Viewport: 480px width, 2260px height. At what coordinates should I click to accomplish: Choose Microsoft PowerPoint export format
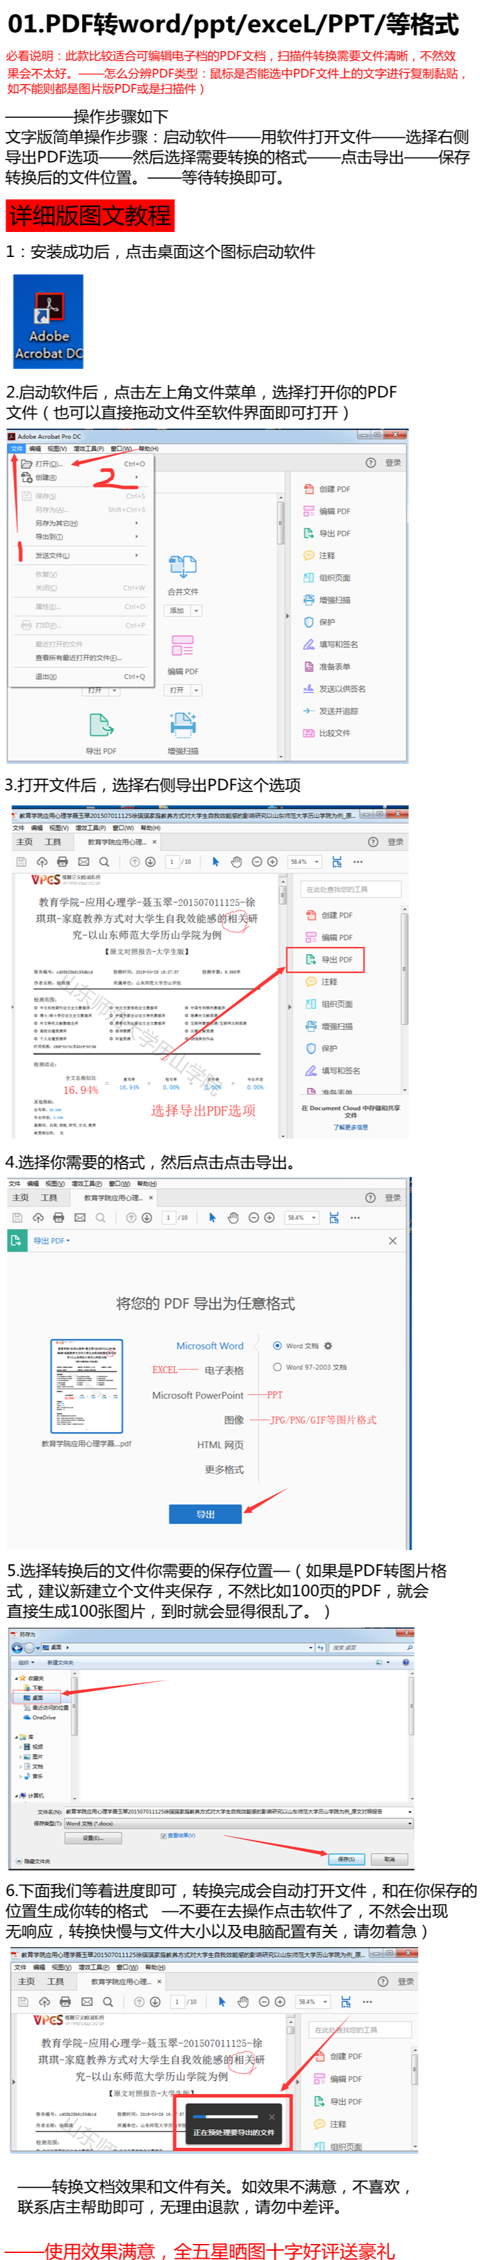pyautogui.click(x=197, y=1395)
